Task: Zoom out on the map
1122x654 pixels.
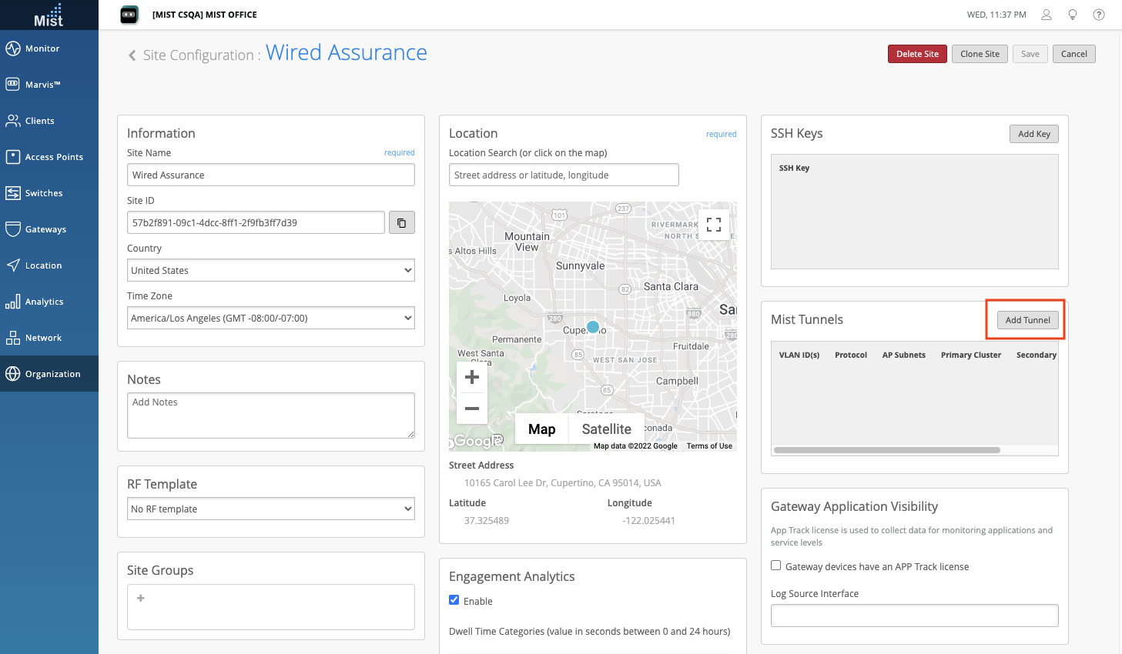Action: (472, 409)
